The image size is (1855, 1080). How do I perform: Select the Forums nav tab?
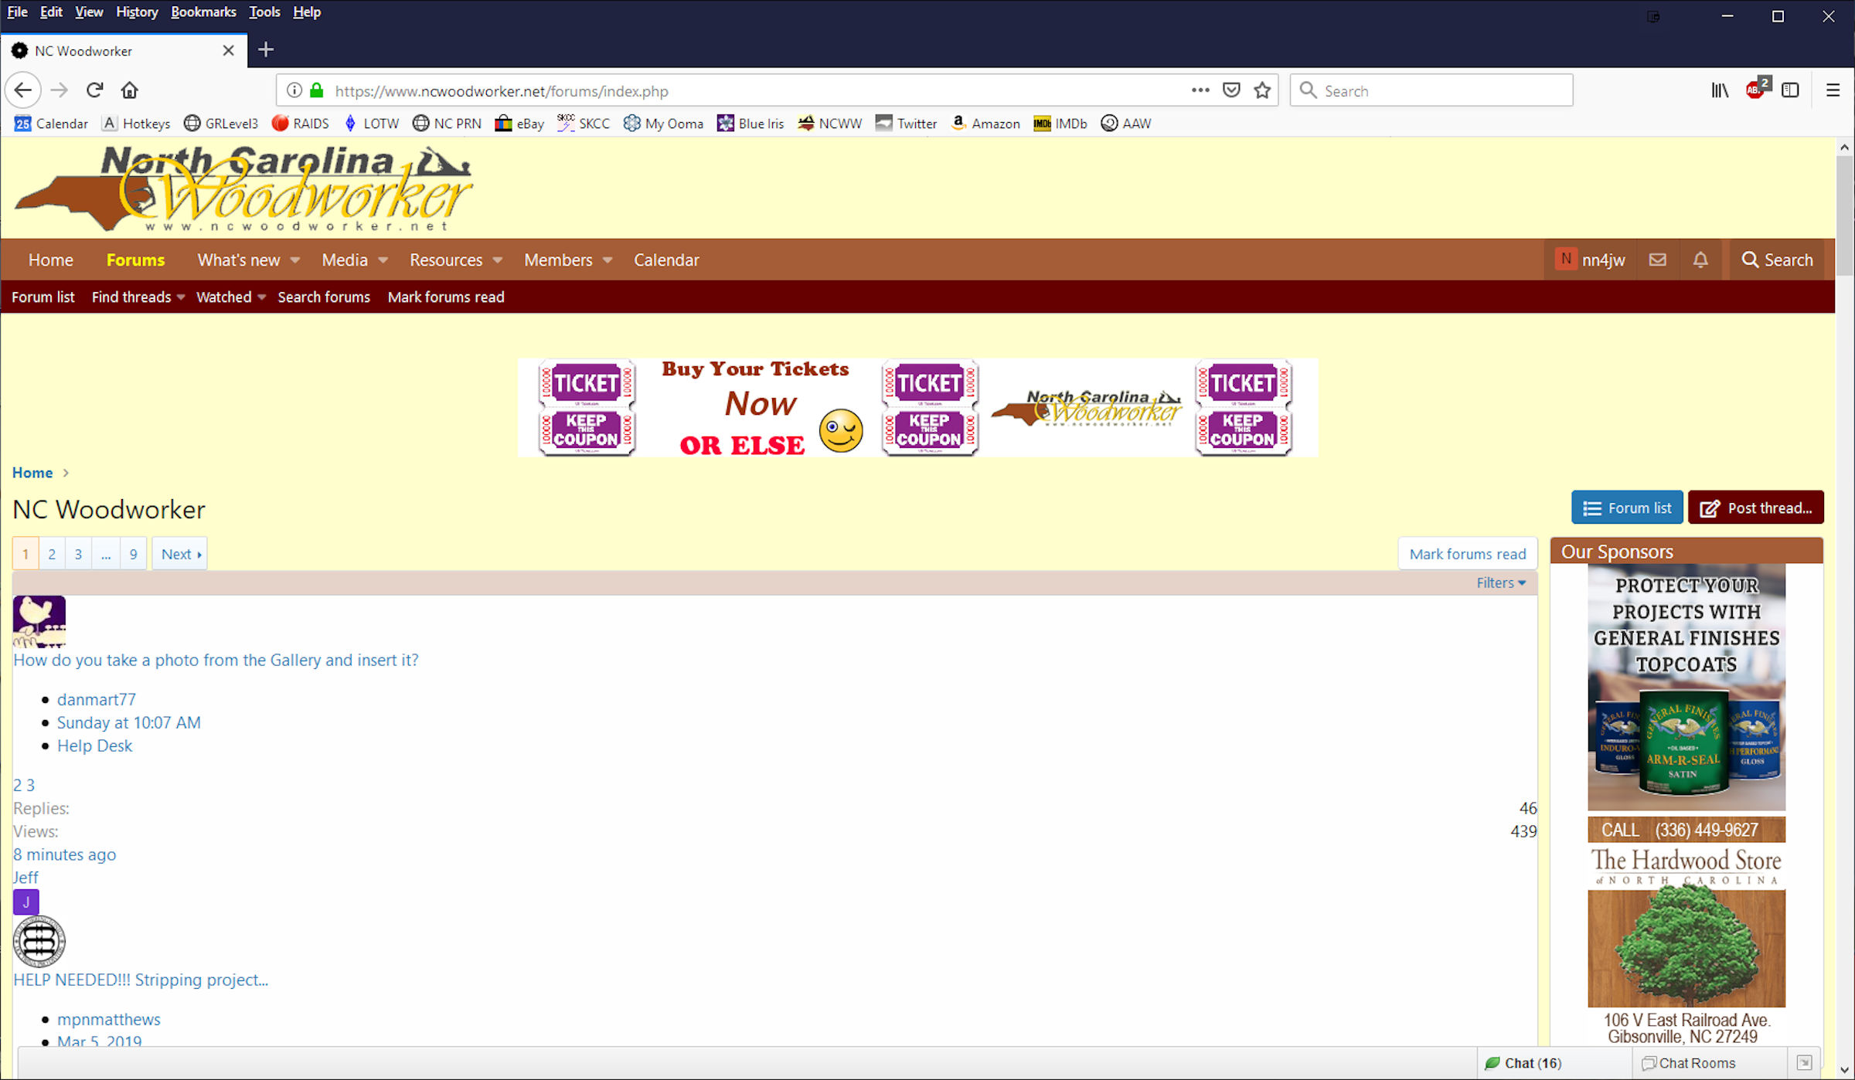coord(135,260)
